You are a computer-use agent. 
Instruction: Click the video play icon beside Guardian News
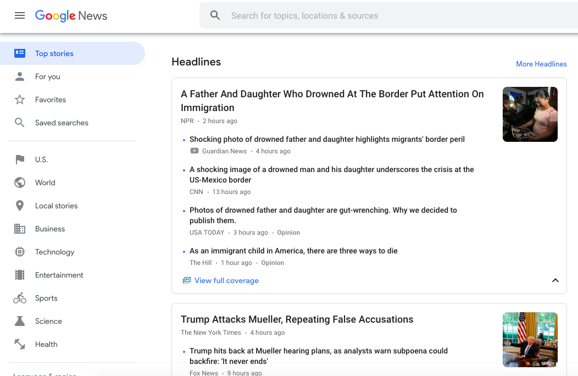(194, 151)
